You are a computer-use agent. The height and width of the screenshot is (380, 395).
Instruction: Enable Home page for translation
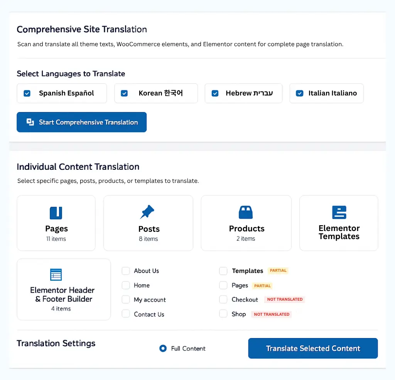pos(125,285)
